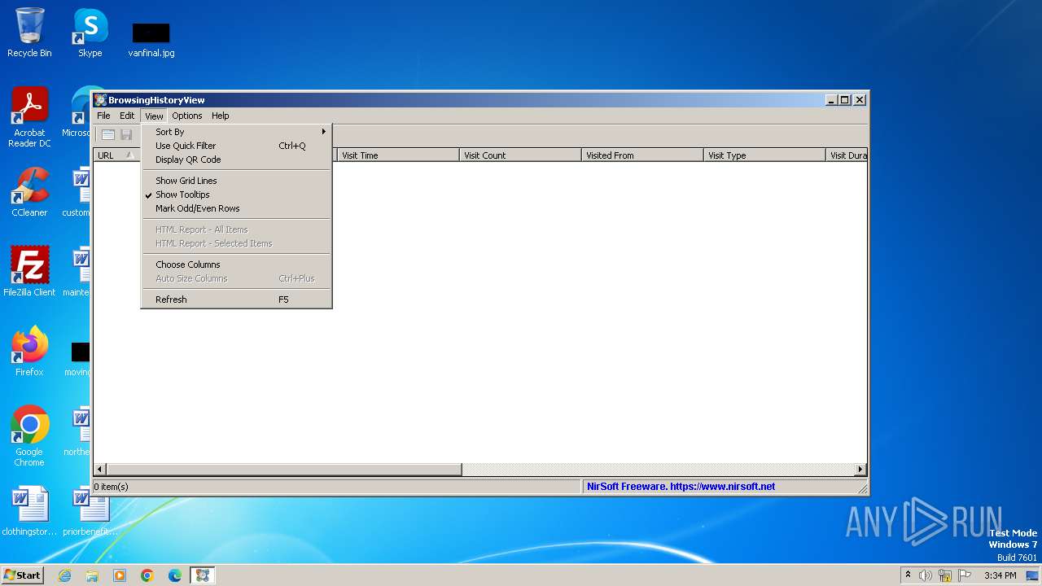The image size is (1042, 586).
Task: Open the Edit menu
Action: tap(127, 116)
